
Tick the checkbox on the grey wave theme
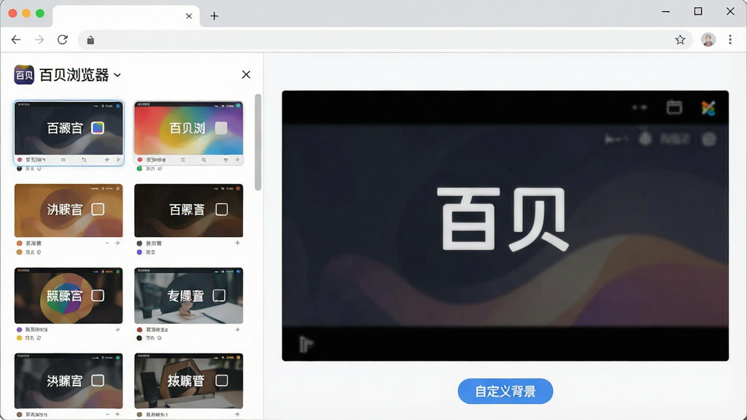98,381
